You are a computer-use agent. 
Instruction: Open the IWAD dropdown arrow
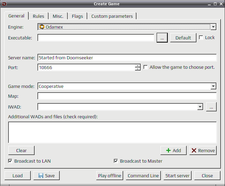pyautogui.click(x=200, y=107)
